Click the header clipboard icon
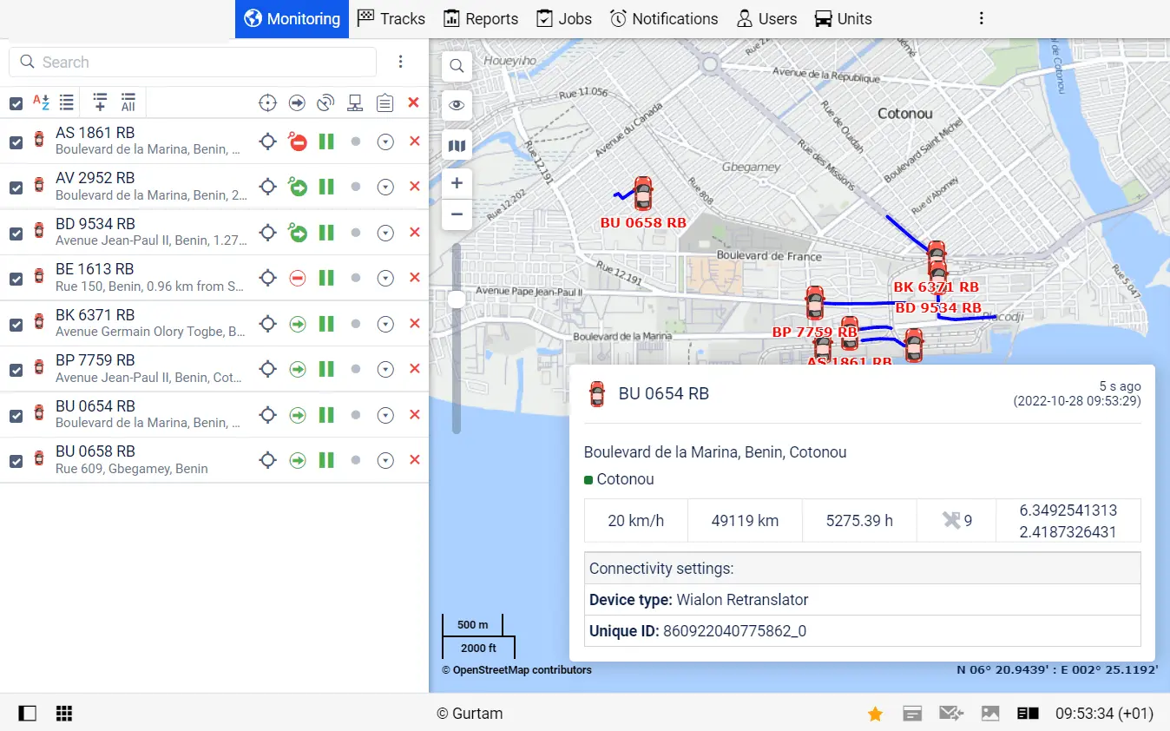The height and width of the screenshot is (731, 1170). (385, 103)
